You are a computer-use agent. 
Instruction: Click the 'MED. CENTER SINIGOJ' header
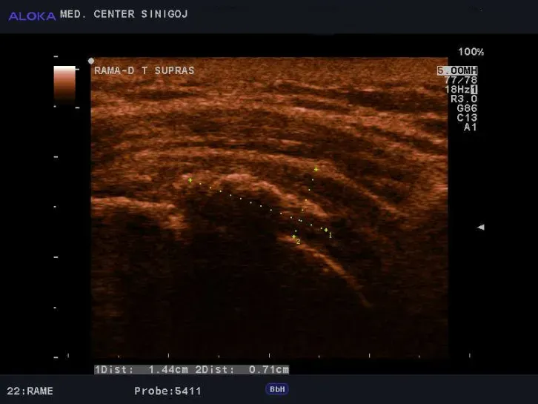[124, 14]
